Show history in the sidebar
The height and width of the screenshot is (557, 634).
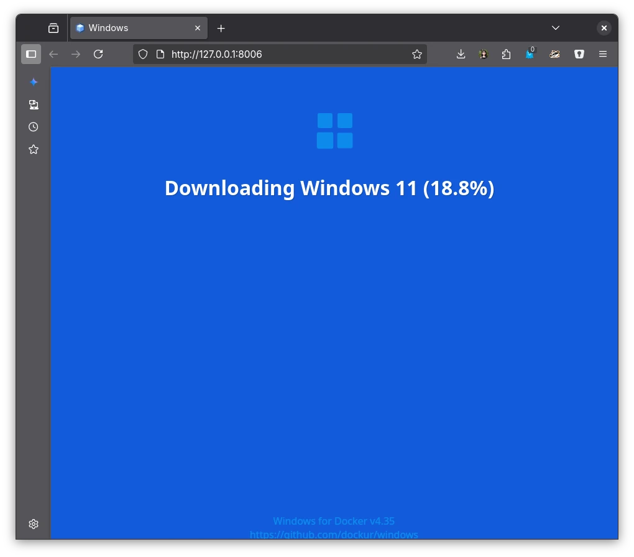coord(34,127)
